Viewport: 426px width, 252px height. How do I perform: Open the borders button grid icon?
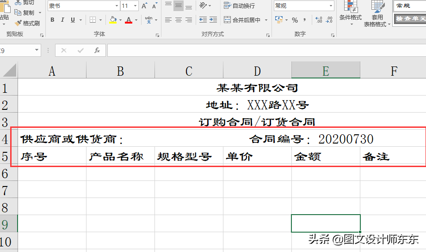pos(93,20)
